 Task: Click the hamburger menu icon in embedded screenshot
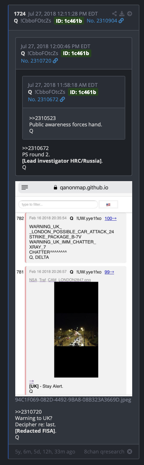25,187
